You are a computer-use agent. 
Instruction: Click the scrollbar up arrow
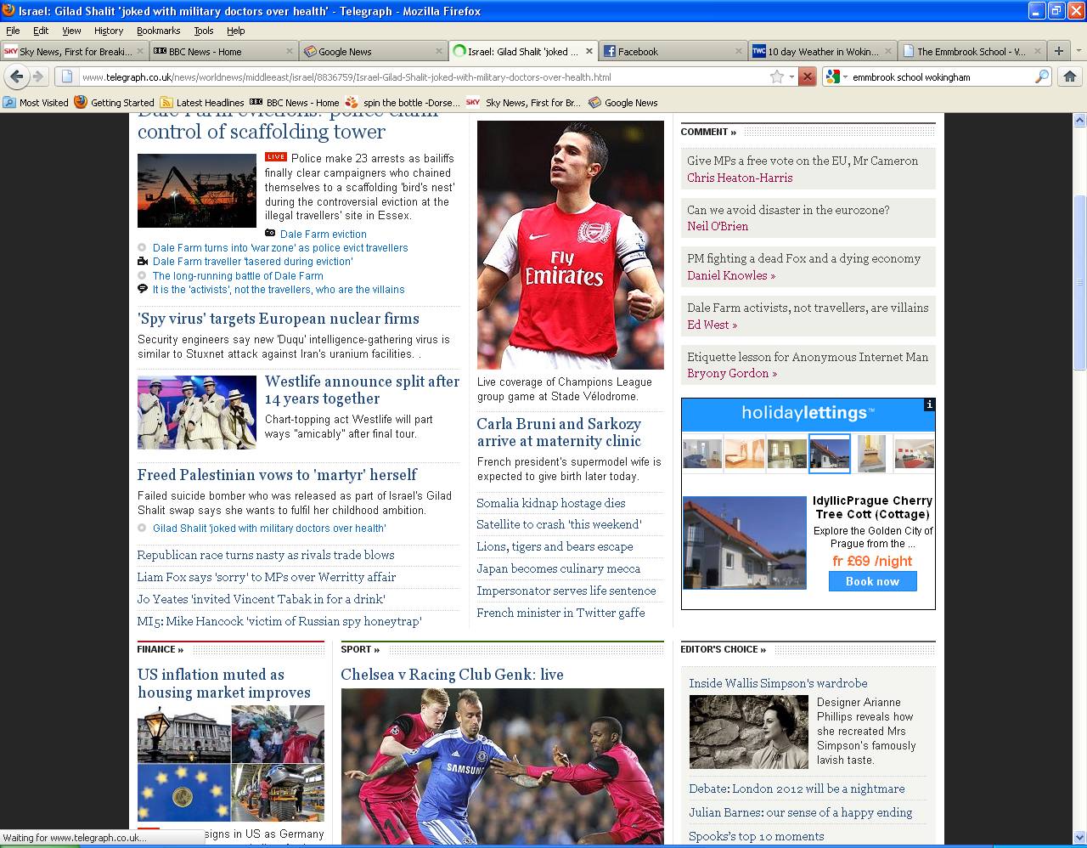1079,121
